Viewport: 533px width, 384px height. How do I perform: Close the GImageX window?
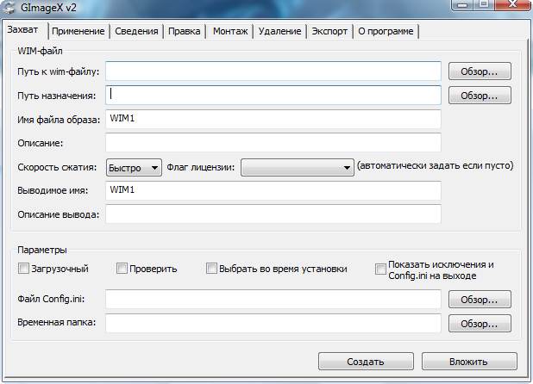(x=512, y=4)
